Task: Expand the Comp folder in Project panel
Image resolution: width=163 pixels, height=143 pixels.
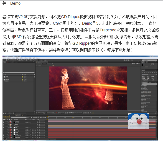Action: tap(3, 76)
